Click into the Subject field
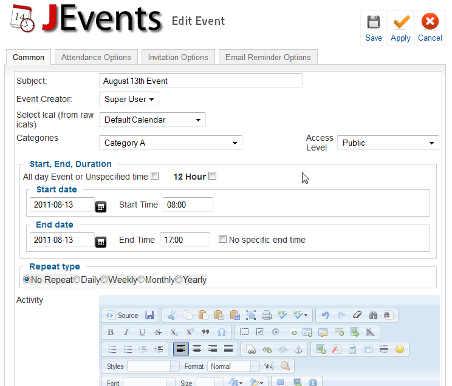This screenshot has height=386, width=452. tap(200, 81)
